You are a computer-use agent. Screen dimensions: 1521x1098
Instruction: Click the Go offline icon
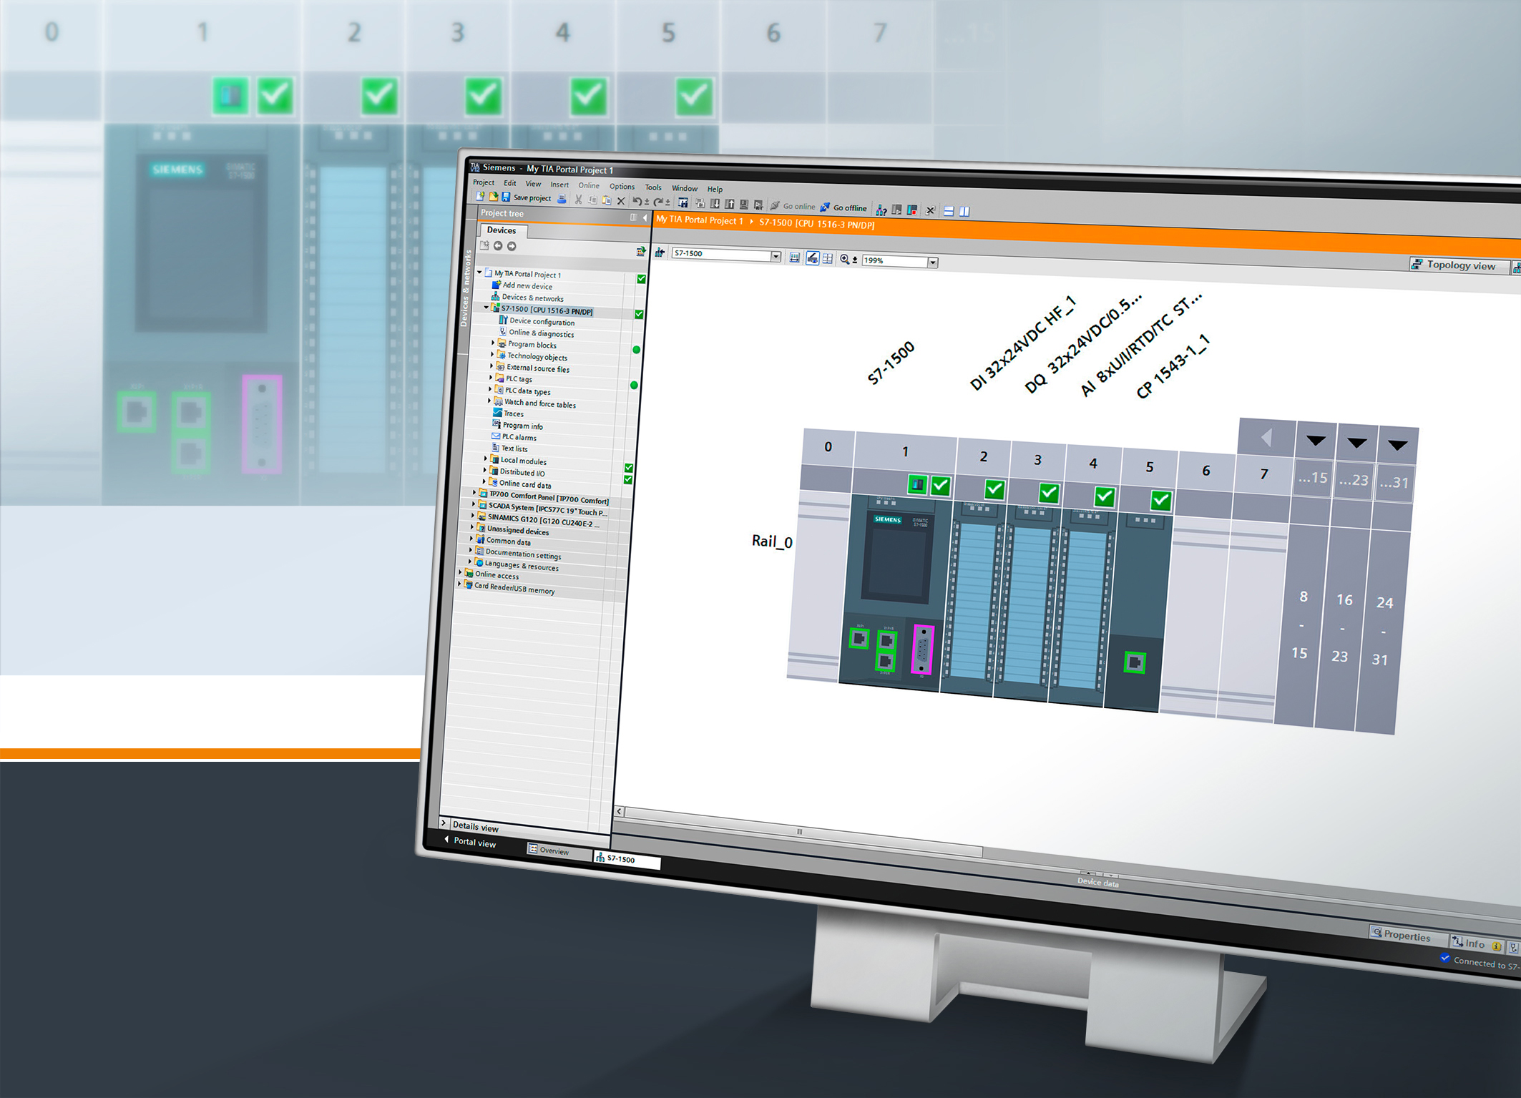825,207
